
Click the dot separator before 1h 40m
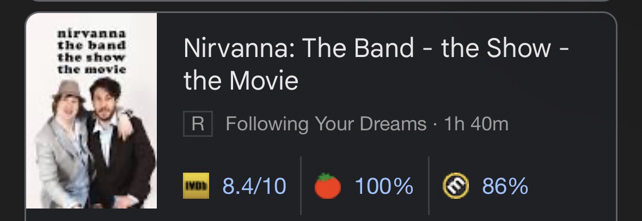(435, 124)
